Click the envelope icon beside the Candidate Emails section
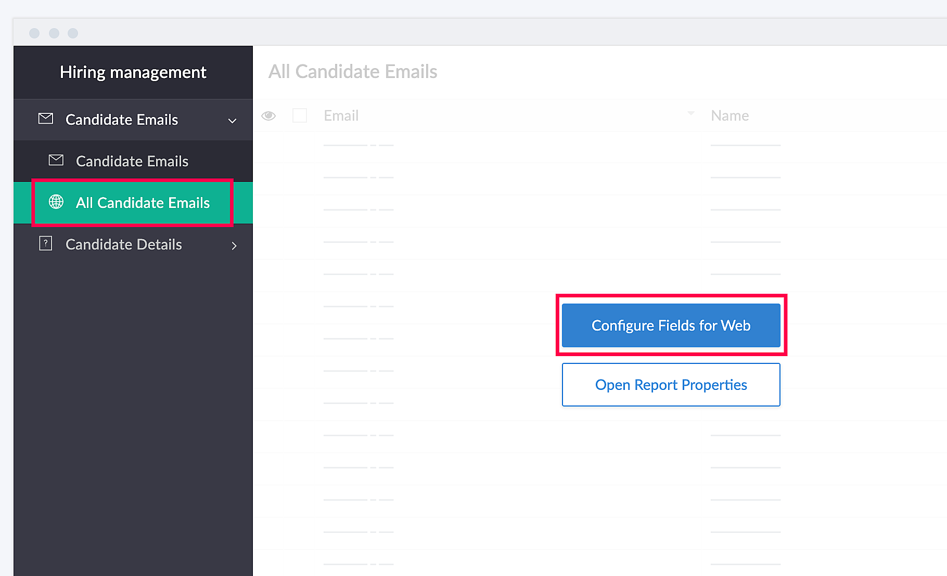The image size is (947, 576). click(46, 119)
